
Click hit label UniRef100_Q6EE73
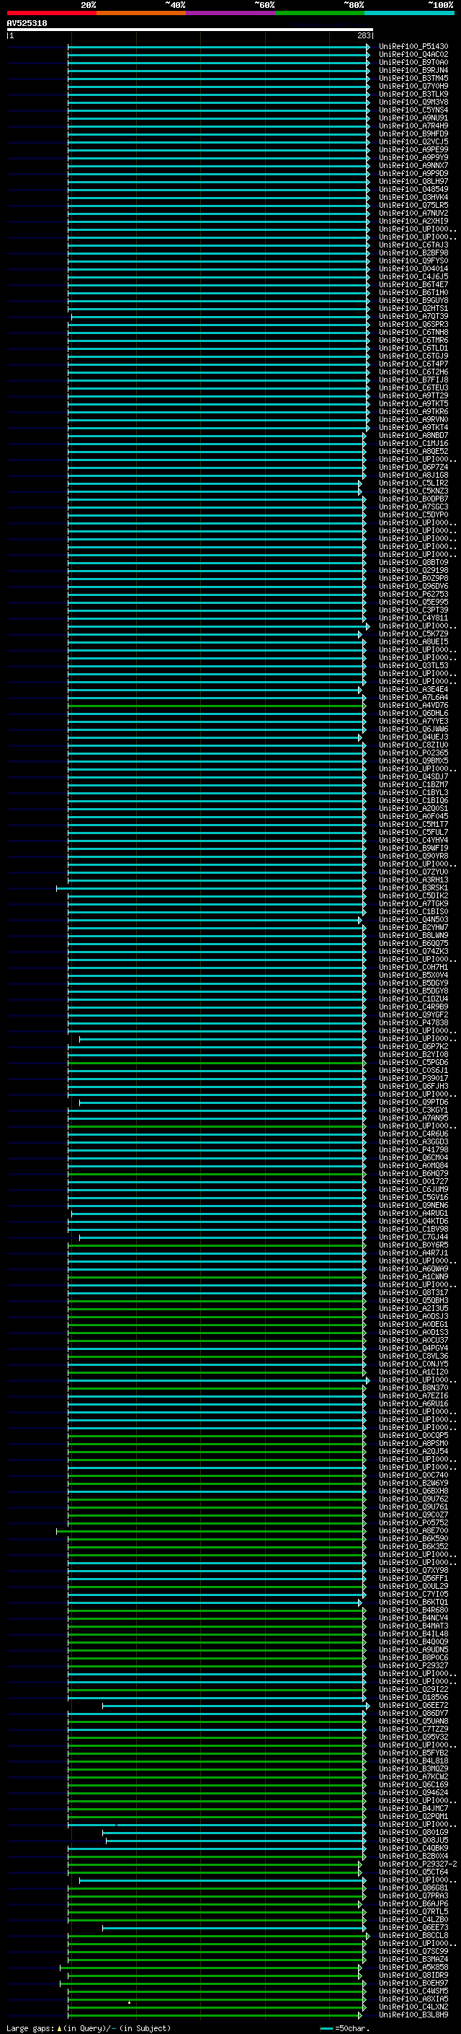point(413,1927)
